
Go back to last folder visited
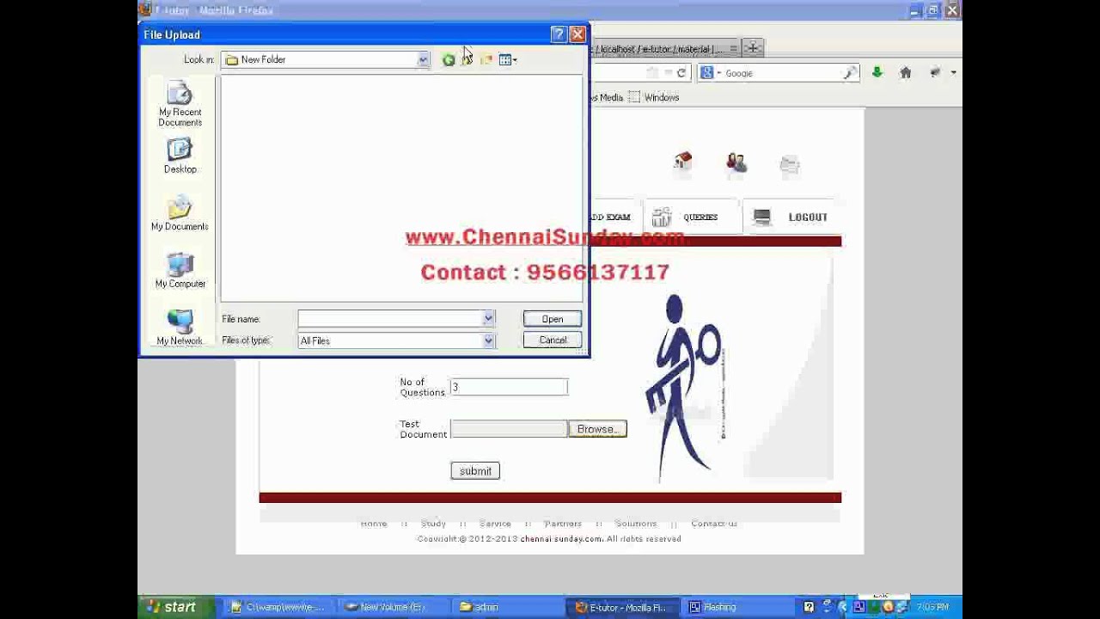[x=449, y=59]
